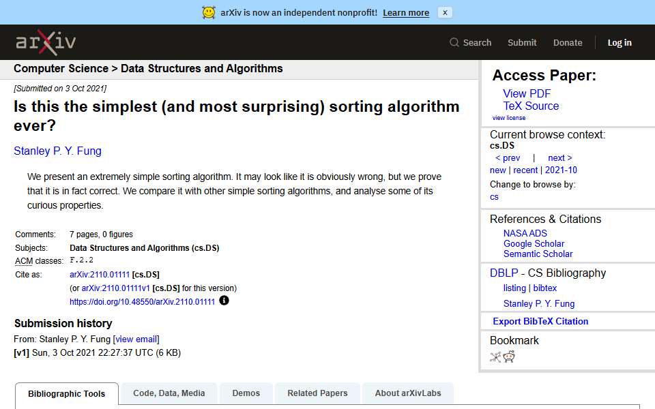This screenshot has width=655, height=409.
Task: Click the Submission history heading
Action: 63,323
